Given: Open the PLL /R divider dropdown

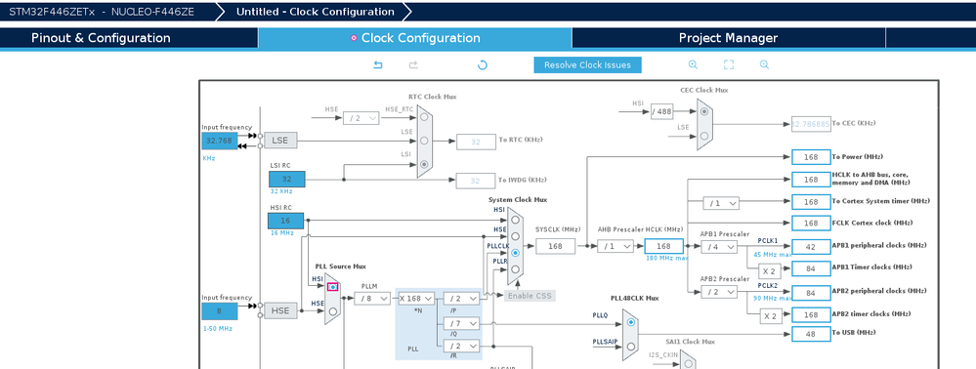Looking at the screenshot, I should [x=461, y=346].
